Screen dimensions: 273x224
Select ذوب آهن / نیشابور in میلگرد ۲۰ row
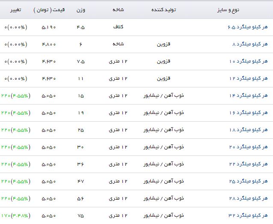(x=163, y=147)
